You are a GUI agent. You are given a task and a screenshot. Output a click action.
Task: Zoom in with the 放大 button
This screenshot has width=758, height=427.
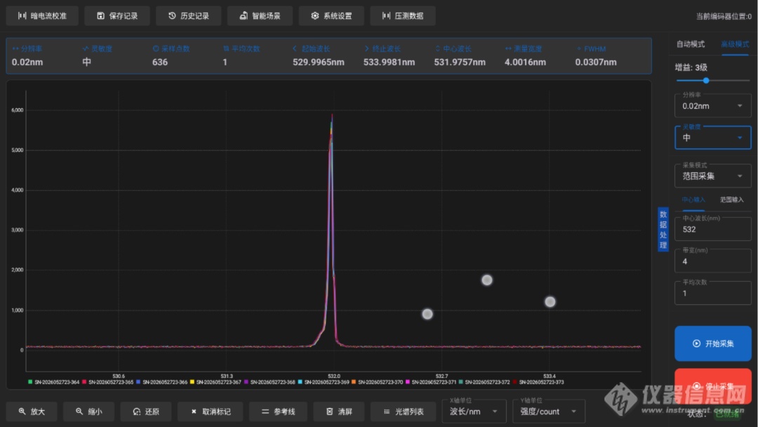click(x=32, y=412)
